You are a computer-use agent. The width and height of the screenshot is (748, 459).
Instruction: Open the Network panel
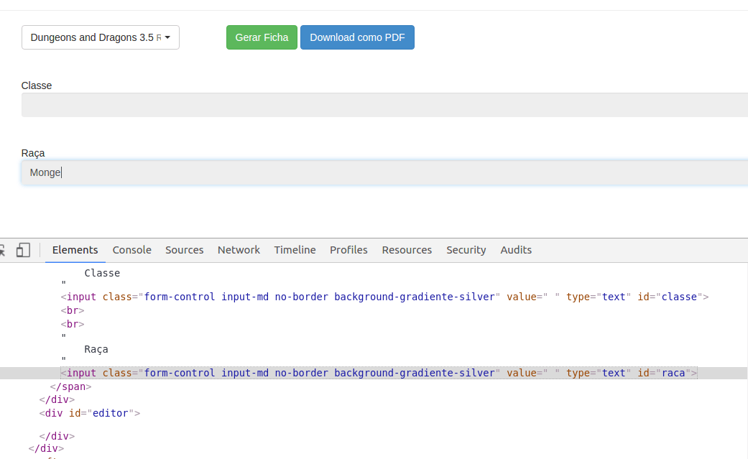tap(239, 250)
